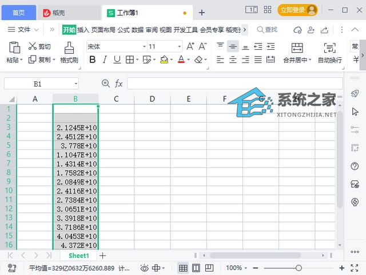
Task: Click the insert function fx icon
Action: click(x=118, y=84)
